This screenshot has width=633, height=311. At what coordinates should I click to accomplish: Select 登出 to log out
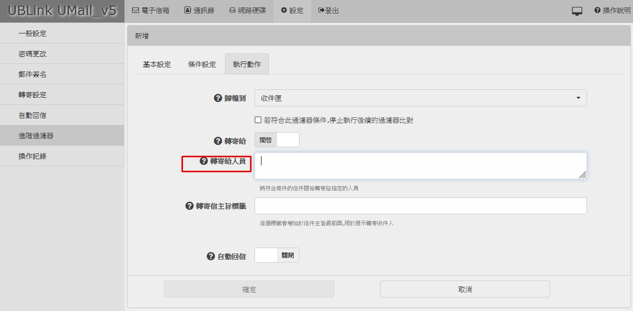tap(328, 10)
